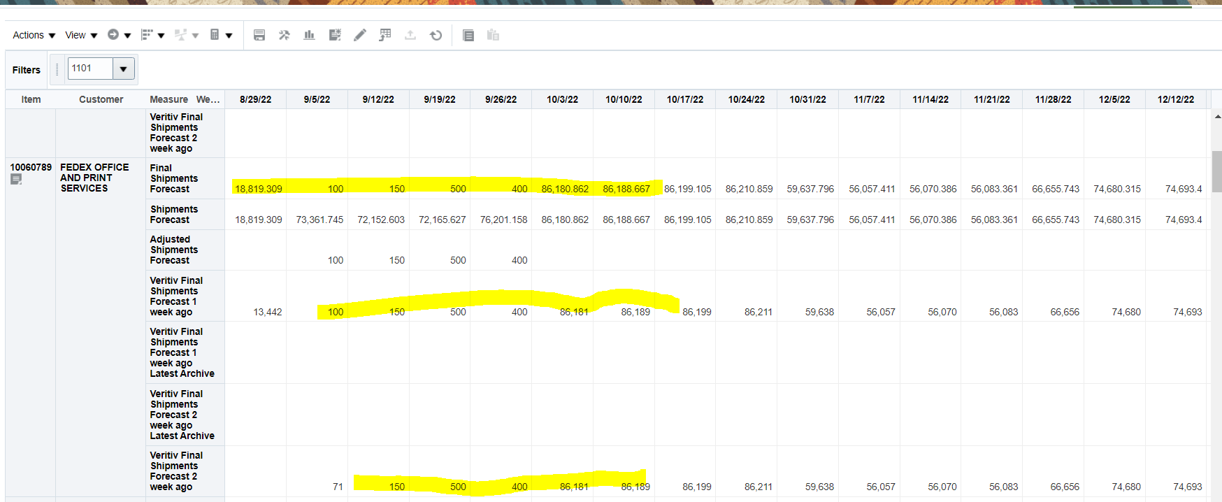Click the Item column header
1222x502 pixels.
(x=31, y=99)
